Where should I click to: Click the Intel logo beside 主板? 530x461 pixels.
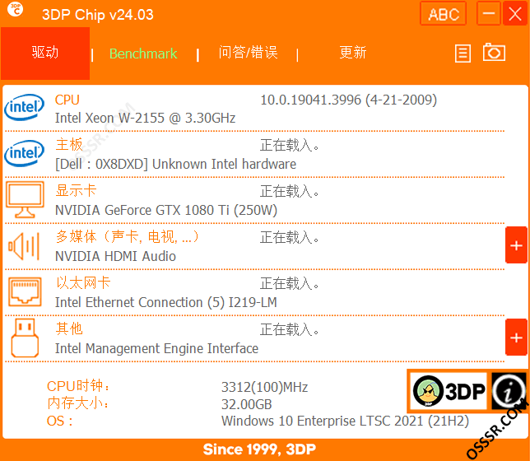pos(25,153)
